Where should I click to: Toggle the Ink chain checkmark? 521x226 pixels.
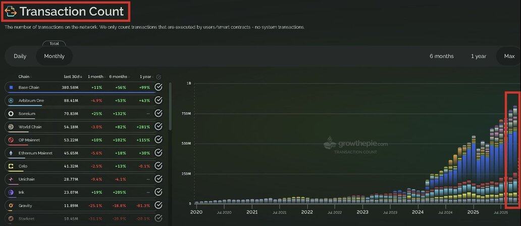159,192
